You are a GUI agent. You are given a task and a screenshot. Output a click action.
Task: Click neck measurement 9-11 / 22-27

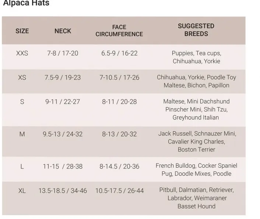pos(63,102)
